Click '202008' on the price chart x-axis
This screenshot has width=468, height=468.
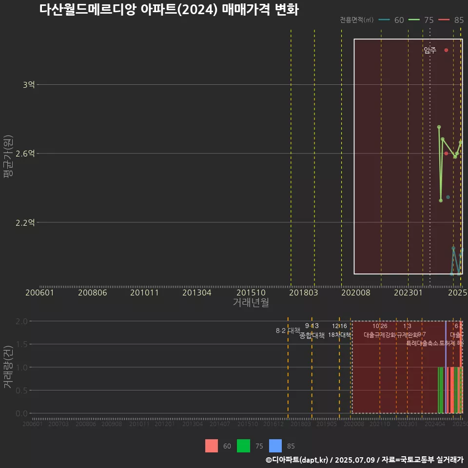click(x=356, y=292)
